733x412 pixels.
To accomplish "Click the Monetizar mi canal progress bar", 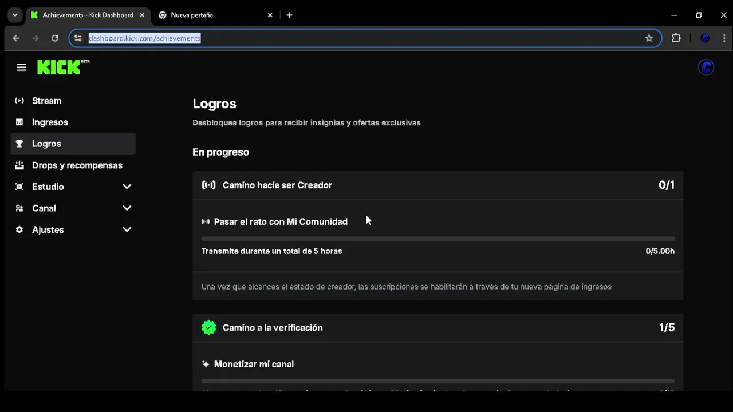I will pos(438,381).
